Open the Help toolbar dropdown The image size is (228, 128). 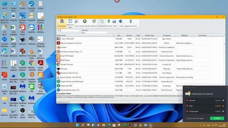pyautogui.click(x=121, y=23)
